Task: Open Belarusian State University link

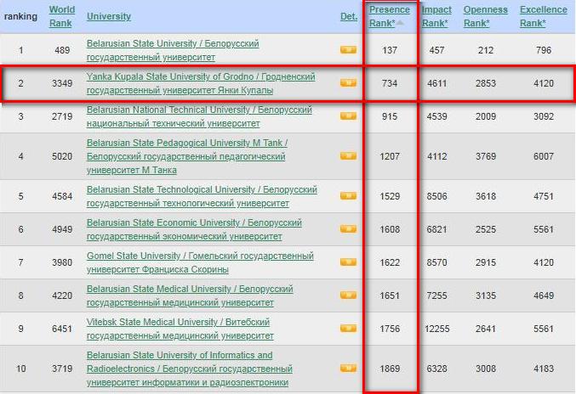Action: 173,50
